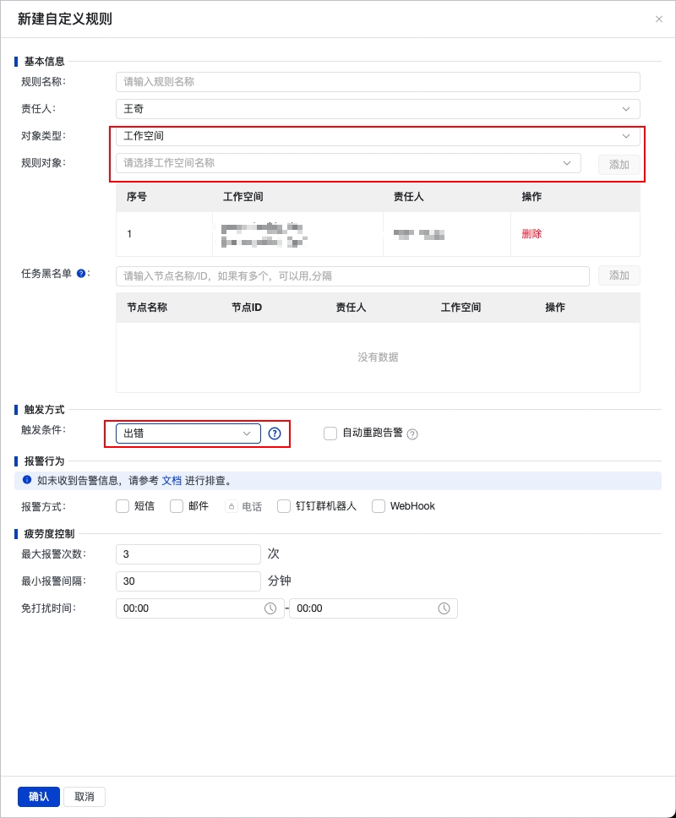Enable the 短信 alert method
The width and height of the screenshot is (676, 818).
[x=123, y=506]
